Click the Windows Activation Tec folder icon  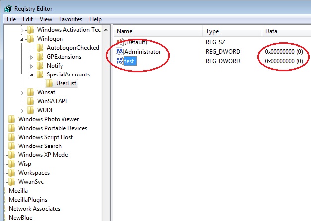pos(31,30)
